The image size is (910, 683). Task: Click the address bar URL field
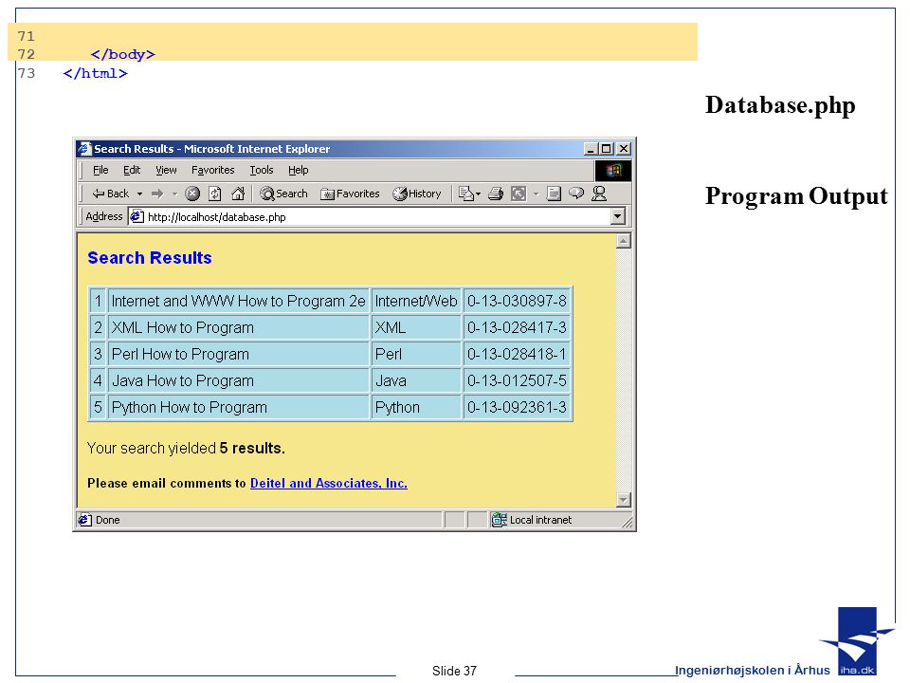[377, 217]
